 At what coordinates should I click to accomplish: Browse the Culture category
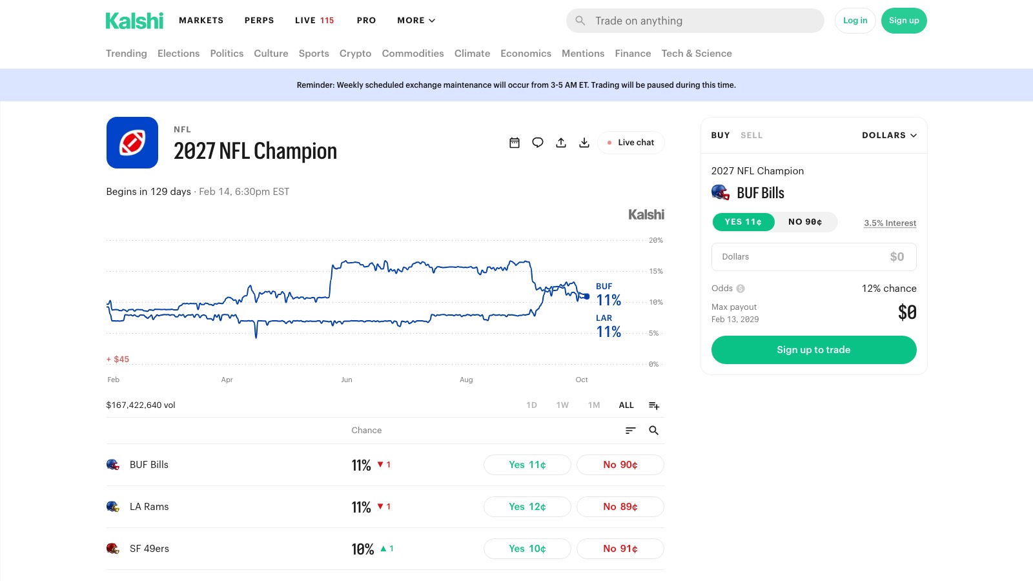coord(271,54)
